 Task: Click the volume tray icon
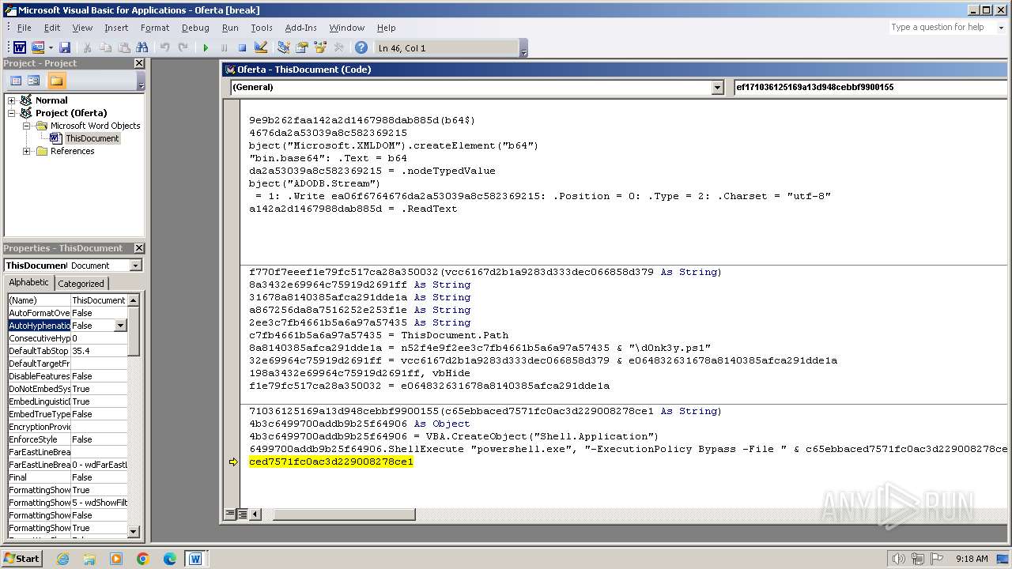(898, 559)
